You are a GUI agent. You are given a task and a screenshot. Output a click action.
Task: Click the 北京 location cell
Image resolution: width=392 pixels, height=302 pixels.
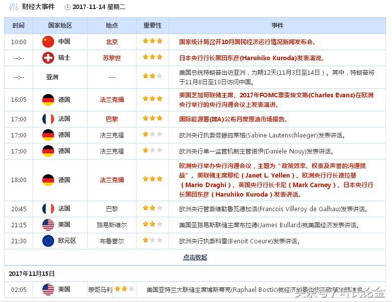pyautogui.click(x=112, y=42)
